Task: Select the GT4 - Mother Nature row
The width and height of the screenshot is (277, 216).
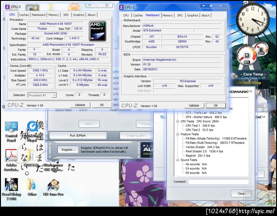Action: point(206,117)
